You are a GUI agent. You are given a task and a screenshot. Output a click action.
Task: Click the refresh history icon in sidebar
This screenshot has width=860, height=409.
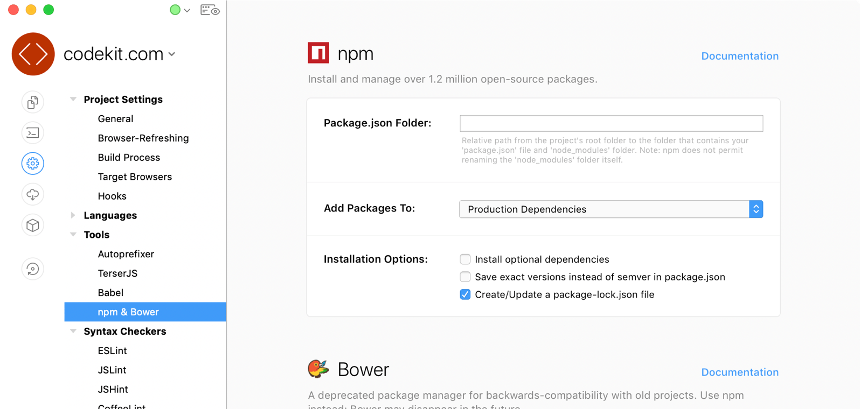[x=33, y=269]
